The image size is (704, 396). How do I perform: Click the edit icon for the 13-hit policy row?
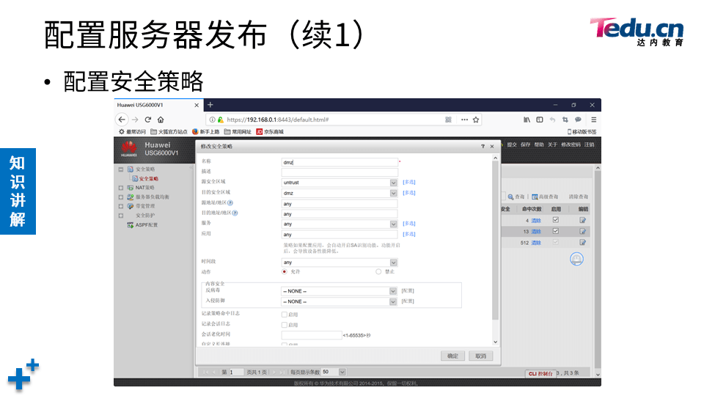(x=583, y=231)
